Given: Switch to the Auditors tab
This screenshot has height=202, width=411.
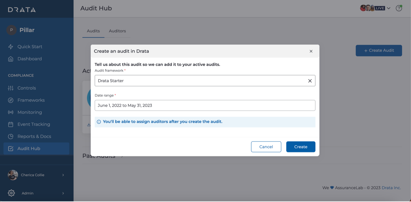Looking at the screenshot, I should (x=117, y=31).
